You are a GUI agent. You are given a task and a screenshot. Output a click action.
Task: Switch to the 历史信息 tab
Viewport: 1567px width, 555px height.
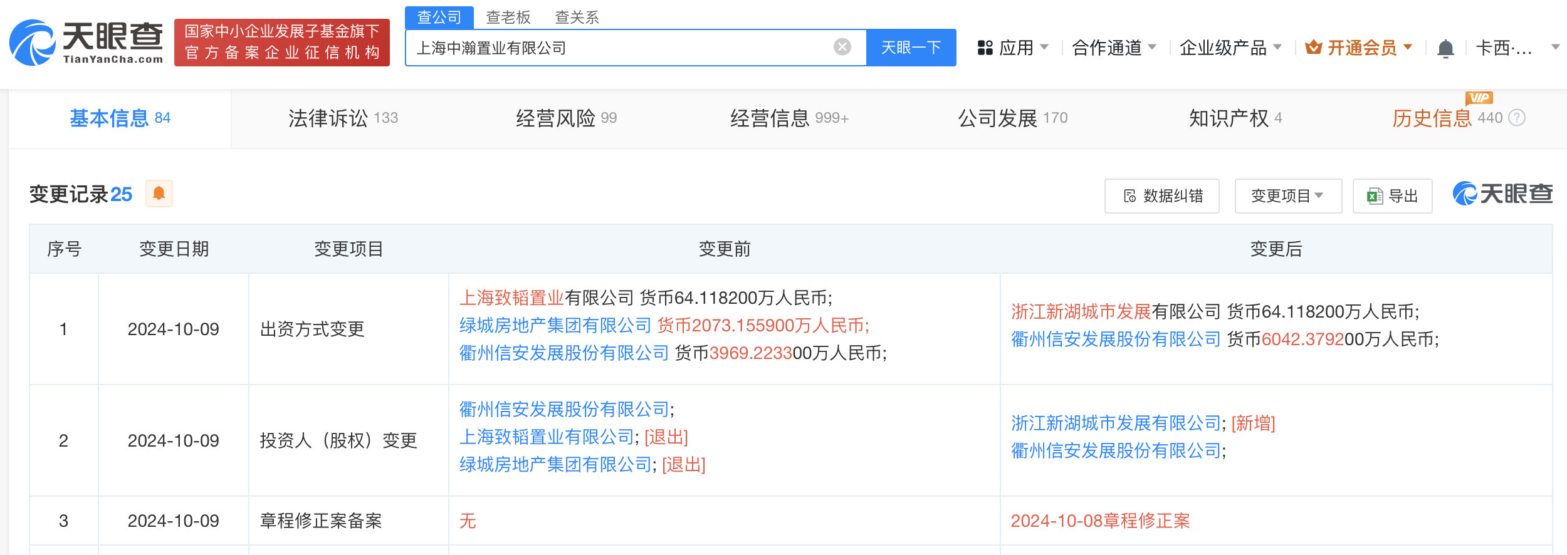click(x=1447, y=118)
